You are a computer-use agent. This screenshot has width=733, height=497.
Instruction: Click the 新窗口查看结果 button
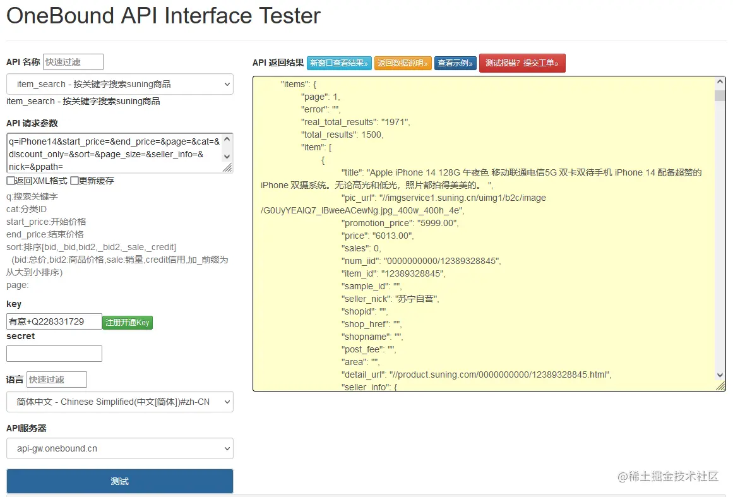tap(339, 63)
